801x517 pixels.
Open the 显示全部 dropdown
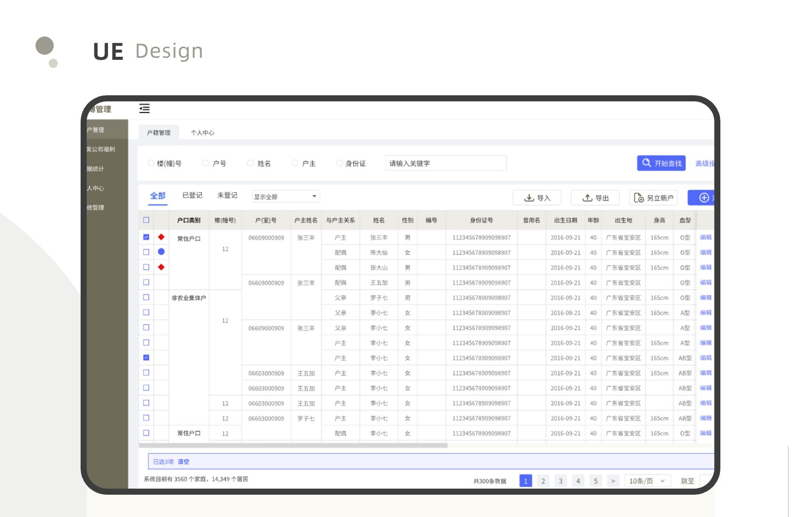[x=286, y=197]
